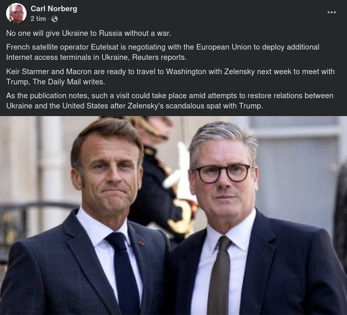Click the '2 tim' post timestamp
The image size is (347, 315).
pos(38,19)
